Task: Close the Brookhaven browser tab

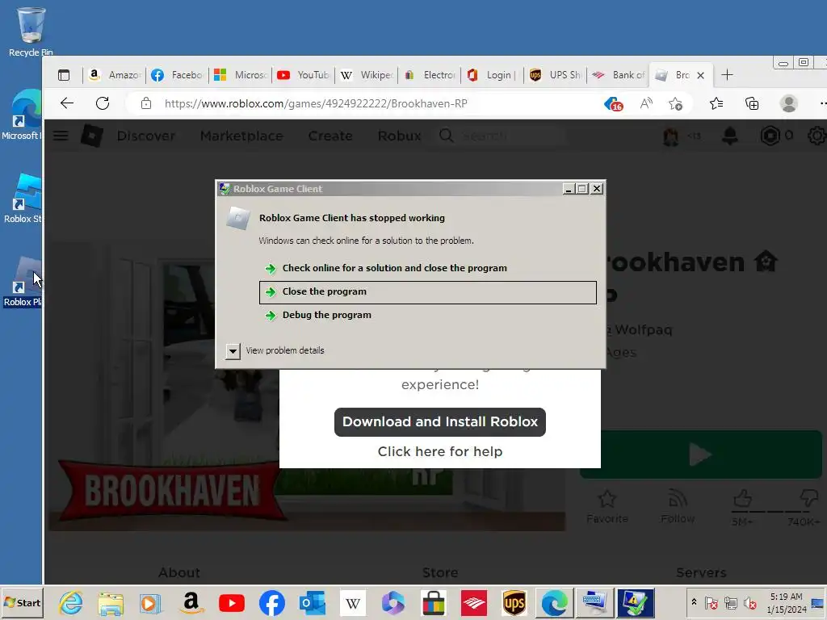Action: [x=700, y=75]
